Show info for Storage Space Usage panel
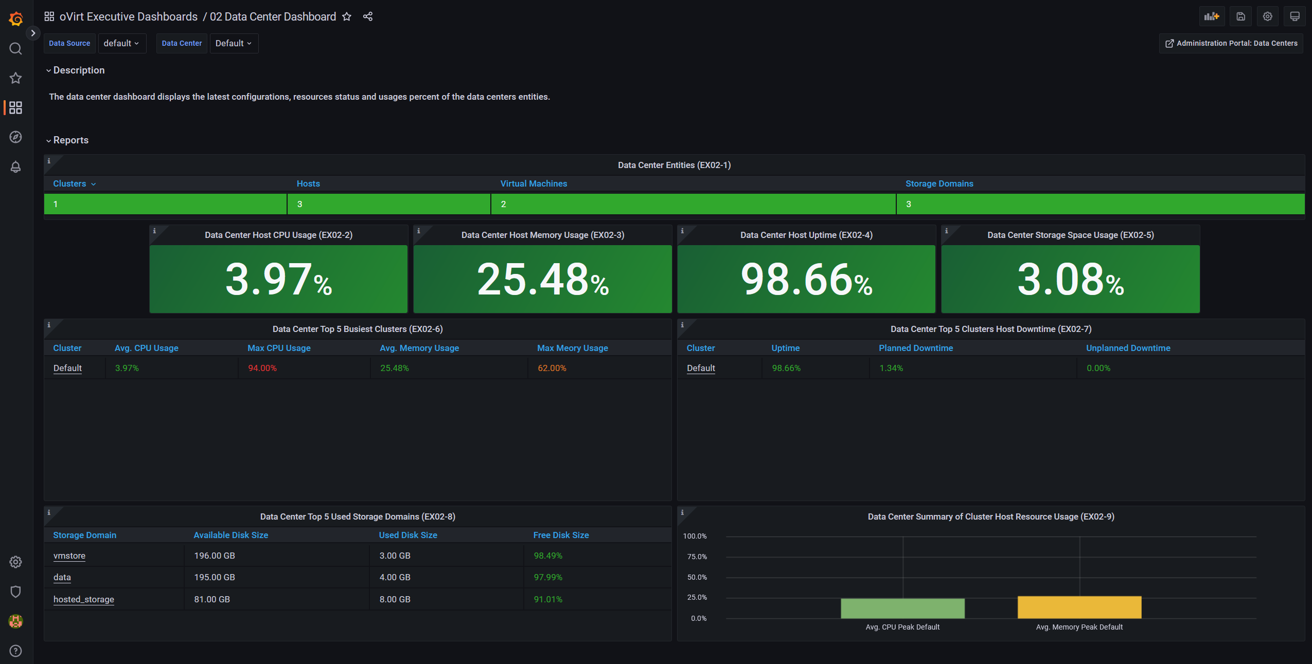 pyautogui.click(x=946, y=231)
